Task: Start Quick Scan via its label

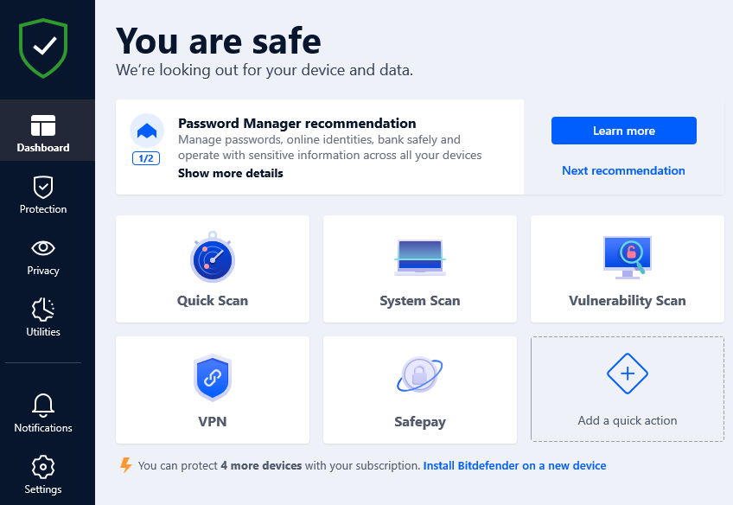Action: pos(213,301)
